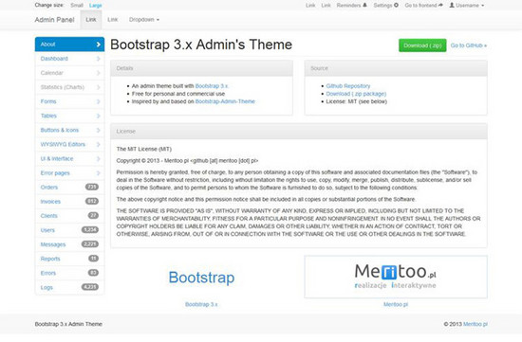The width and height of the screenshot is (522, 342).
Task: Click the large Bootstrap logo text
Action: click(x=201, y=278)
